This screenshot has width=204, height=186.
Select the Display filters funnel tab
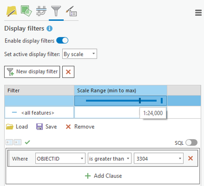[56, 11]
